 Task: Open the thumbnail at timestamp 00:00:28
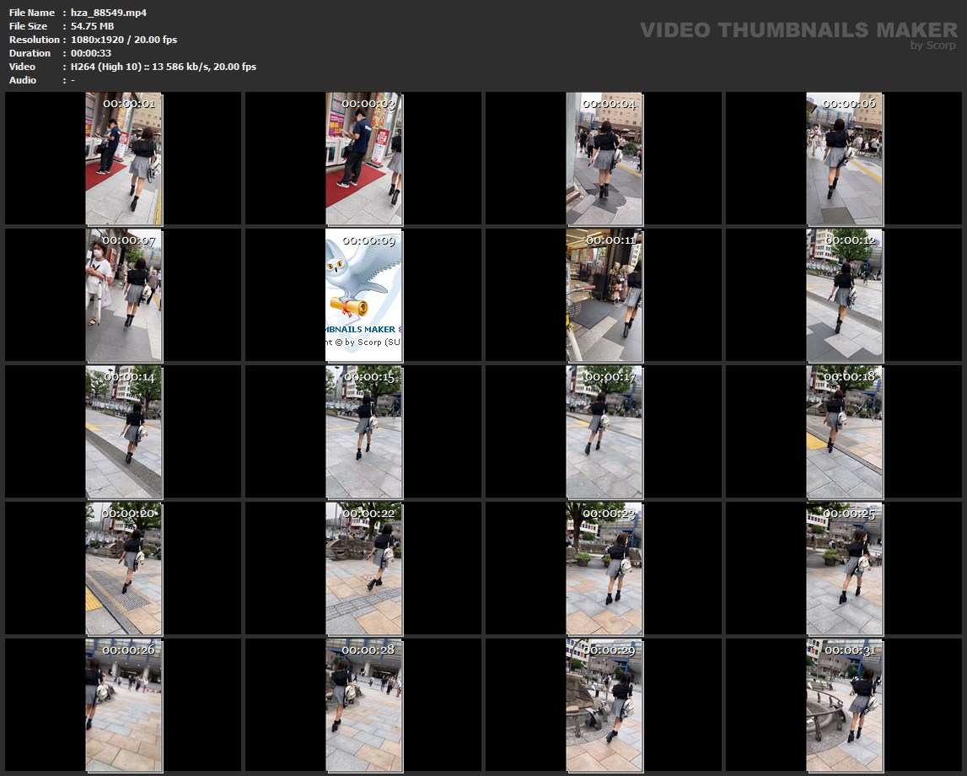pyautogui.click(x=363, y=705)
